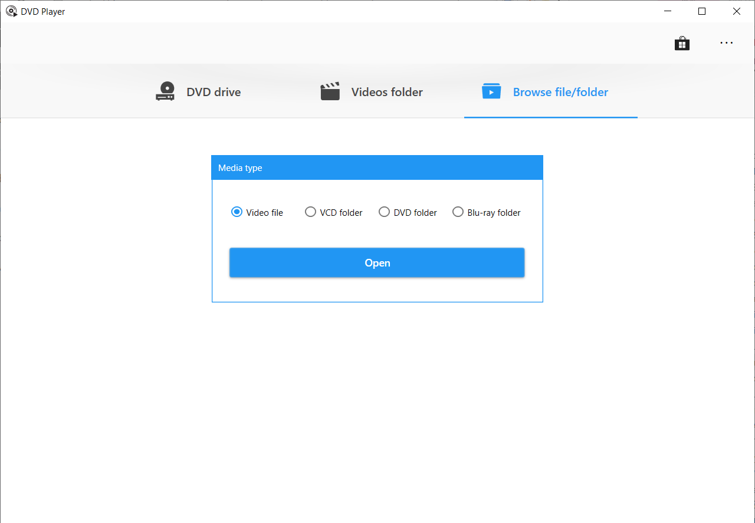
Task: Click the Media type header bar
Action: [377, 167]
